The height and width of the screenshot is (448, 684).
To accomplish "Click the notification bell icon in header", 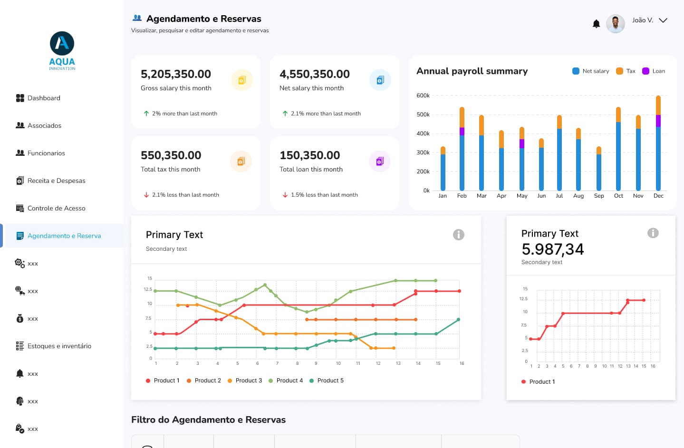I will coord(596,24).
